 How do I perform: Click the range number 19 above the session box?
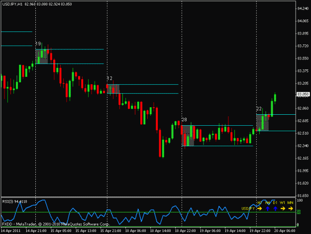pos(38,43)
